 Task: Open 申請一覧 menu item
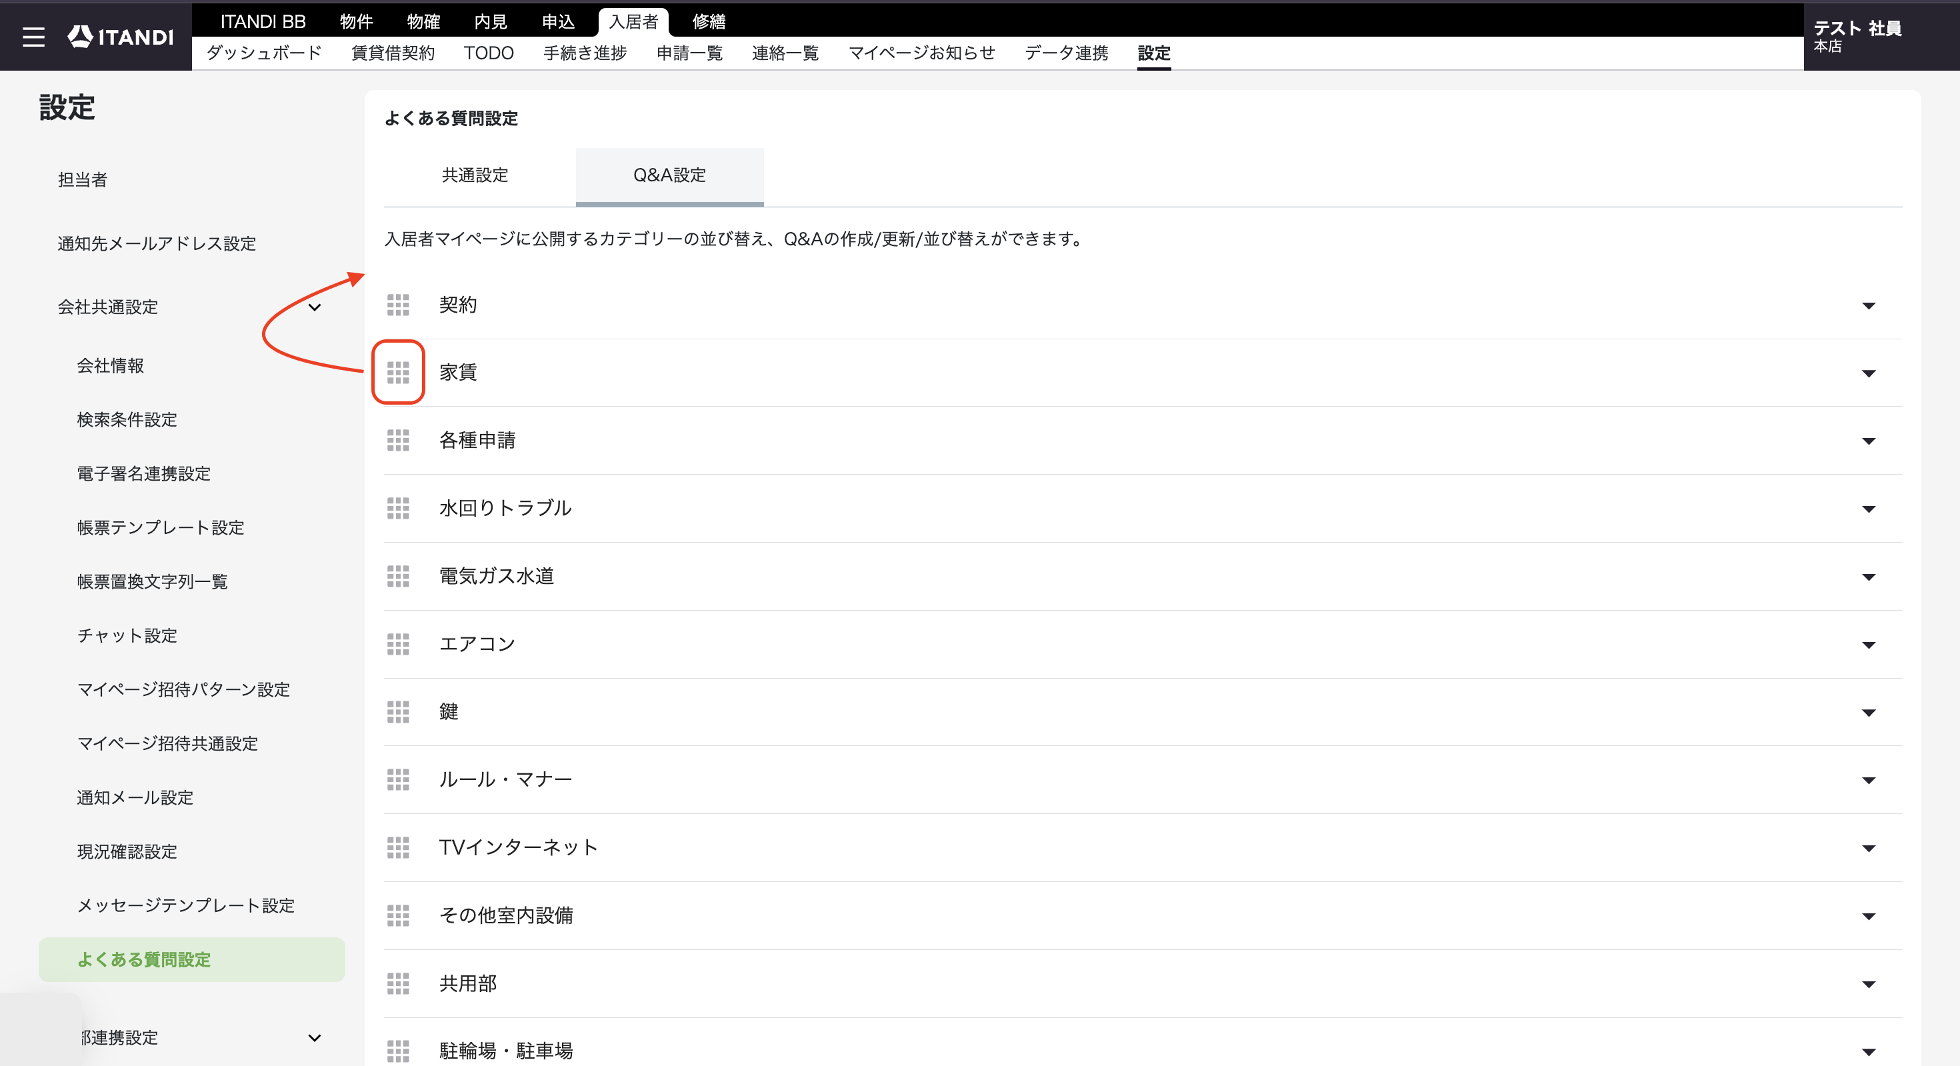click(x=689, y=53)
